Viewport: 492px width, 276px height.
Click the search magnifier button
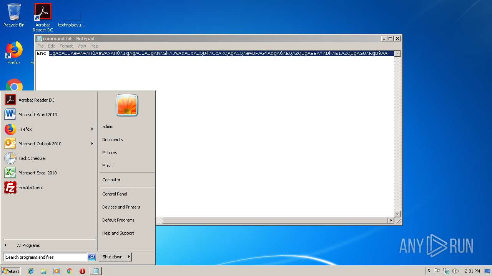[x=91, y=257]
